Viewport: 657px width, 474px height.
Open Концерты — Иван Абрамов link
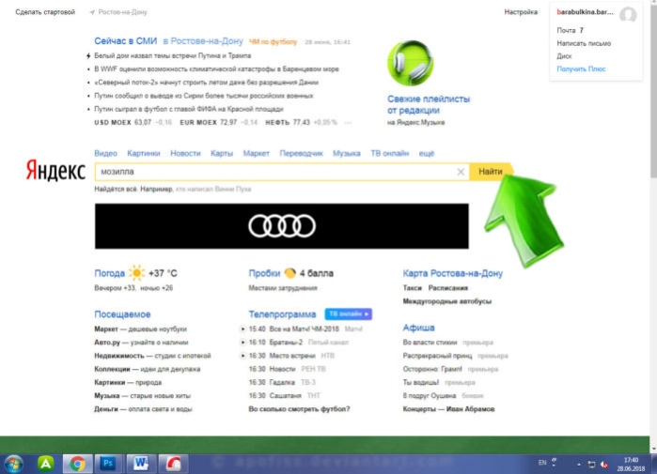pos(448,408)
